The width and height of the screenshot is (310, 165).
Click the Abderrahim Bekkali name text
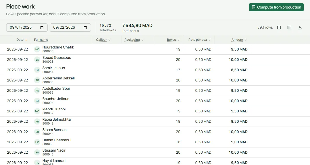pos(59,78)
